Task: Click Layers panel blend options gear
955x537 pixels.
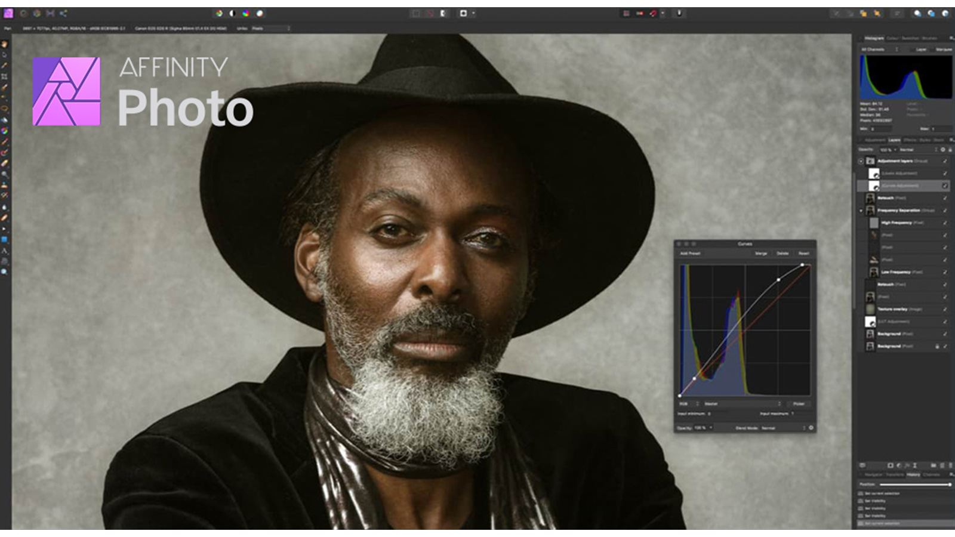Action: click(x=943, y=150)
